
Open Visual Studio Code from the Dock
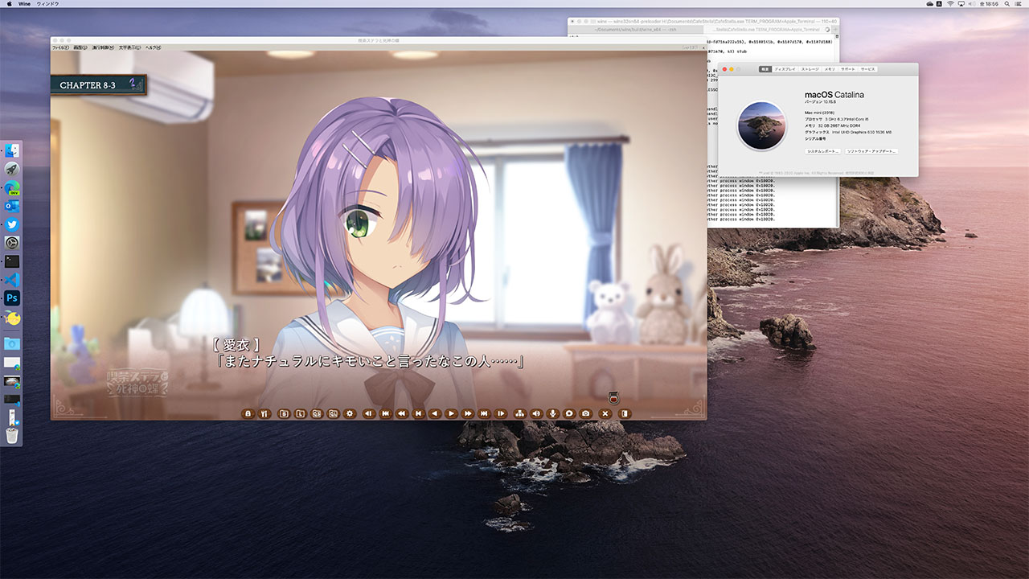12,280
